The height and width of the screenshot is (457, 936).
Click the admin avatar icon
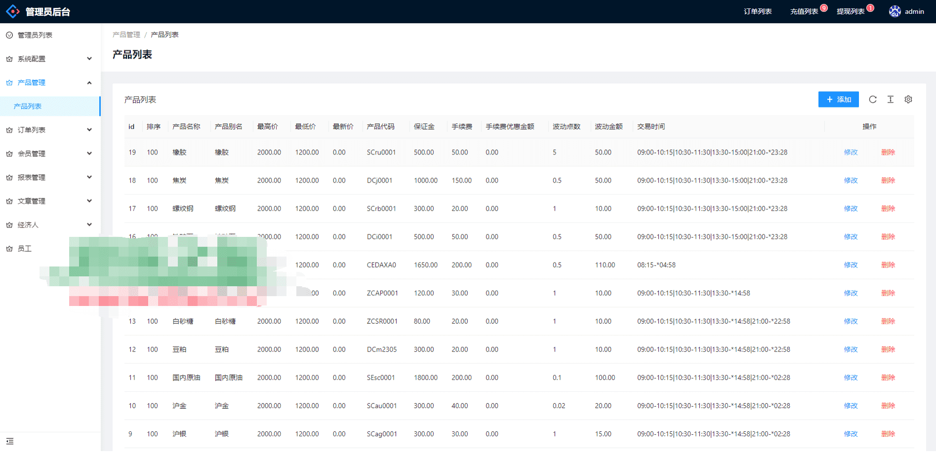pos(895,11)
